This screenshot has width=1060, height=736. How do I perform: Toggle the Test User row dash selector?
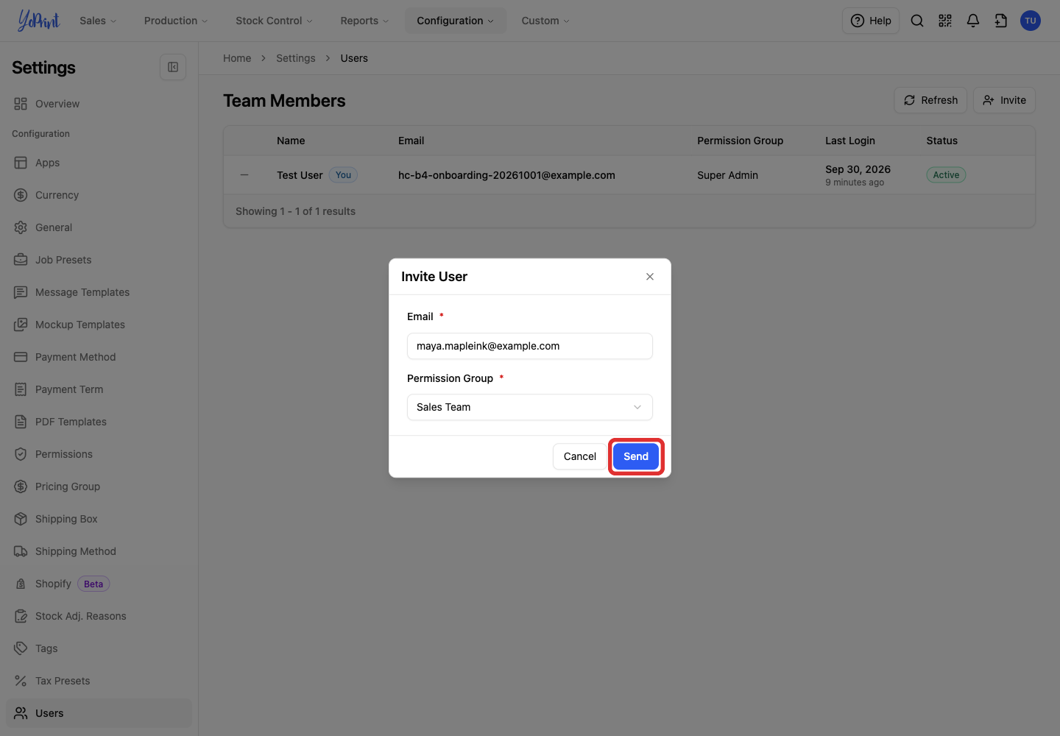[244, 175]
